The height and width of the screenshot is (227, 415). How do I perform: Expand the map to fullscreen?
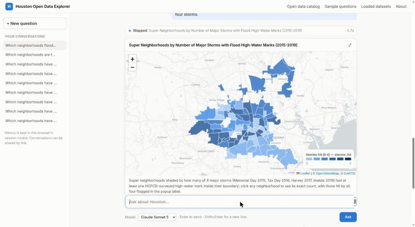[x=350, y=45]
